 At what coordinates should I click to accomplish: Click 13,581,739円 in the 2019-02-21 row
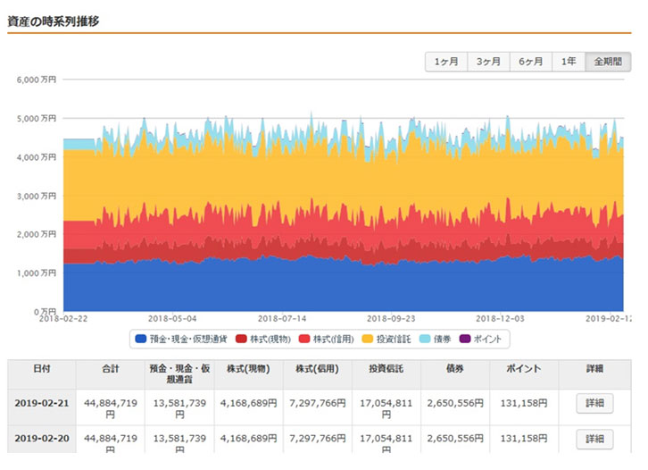click(x=179, y=408)
